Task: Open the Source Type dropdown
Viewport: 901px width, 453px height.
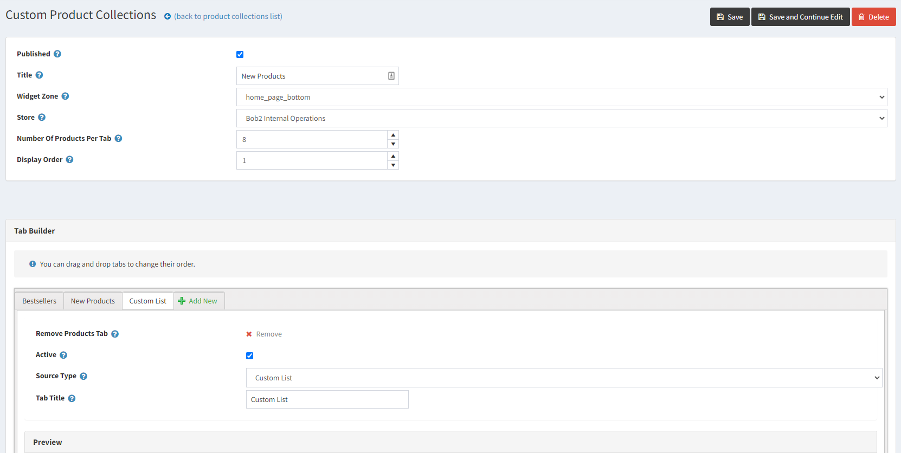Action: click(x=564, y=378)
